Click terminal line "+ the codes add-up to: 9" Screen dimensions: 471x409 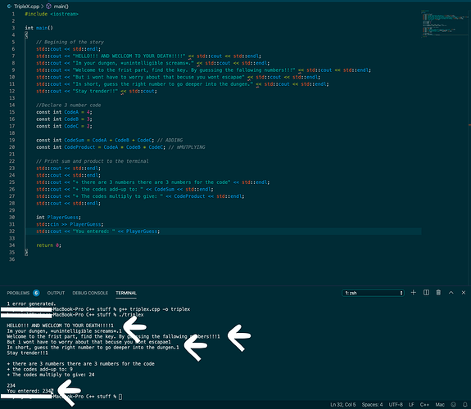point(39,370)
